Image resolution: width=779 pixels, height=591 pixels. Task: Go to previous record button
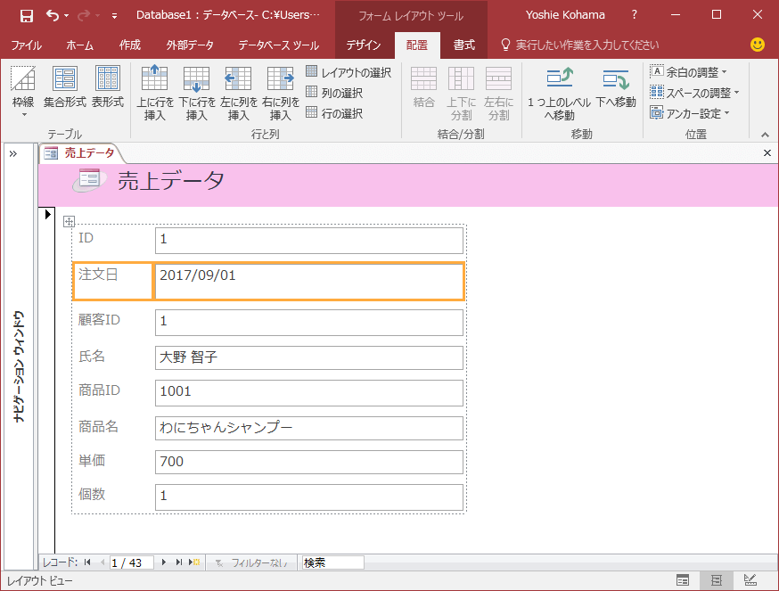[x=102, y=562]
